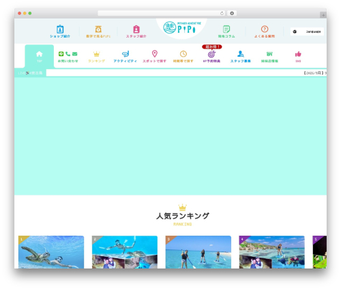Open a new browser tab with plus button
Viewport: 341px width, 289px height.
click(323, 15)
